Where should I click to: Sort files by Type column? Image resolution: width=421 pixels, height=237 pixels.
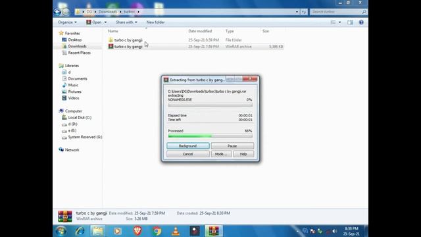coord(230,31)
